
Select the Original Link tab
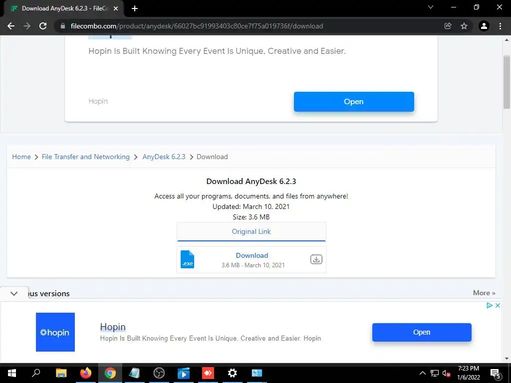252,231
